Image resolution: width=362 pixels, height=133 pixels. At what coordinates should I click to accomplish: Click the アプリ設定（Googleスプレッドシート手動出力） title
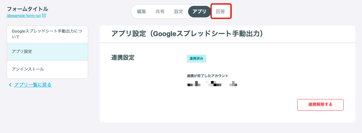point(187,34)
